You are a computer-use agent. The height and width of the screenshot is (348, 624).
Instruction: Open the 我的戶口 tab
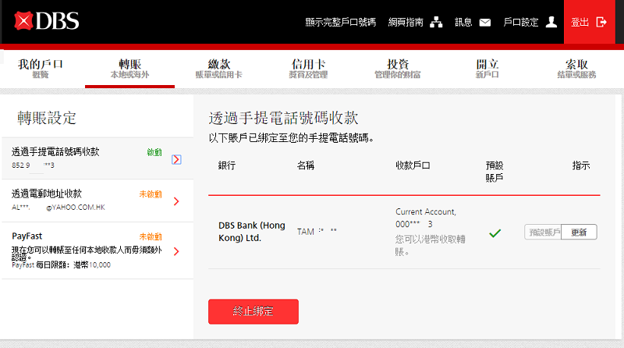[x=41, y=69]
